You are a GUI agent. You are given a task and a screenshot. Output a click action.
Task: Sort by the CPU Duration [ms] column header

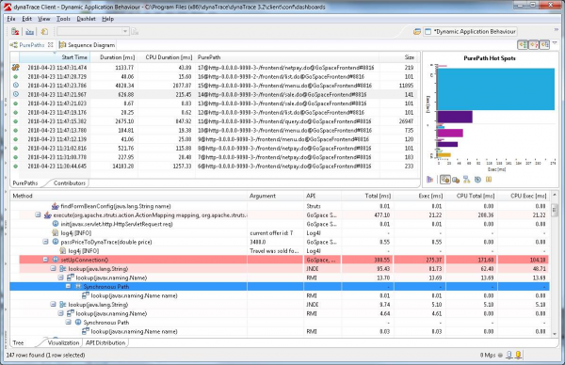(166, 57)
